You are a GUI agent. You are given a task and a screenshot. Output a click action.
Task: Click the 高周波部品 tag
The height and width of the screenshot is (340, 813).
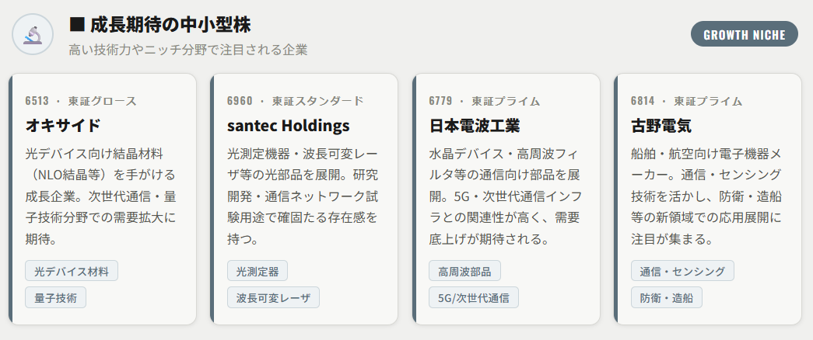point(464,271)
